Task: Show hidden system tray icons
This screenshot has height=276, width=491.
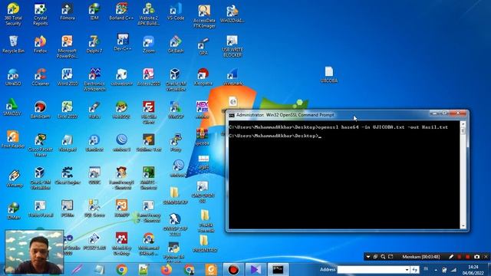Action: (436, 269)
